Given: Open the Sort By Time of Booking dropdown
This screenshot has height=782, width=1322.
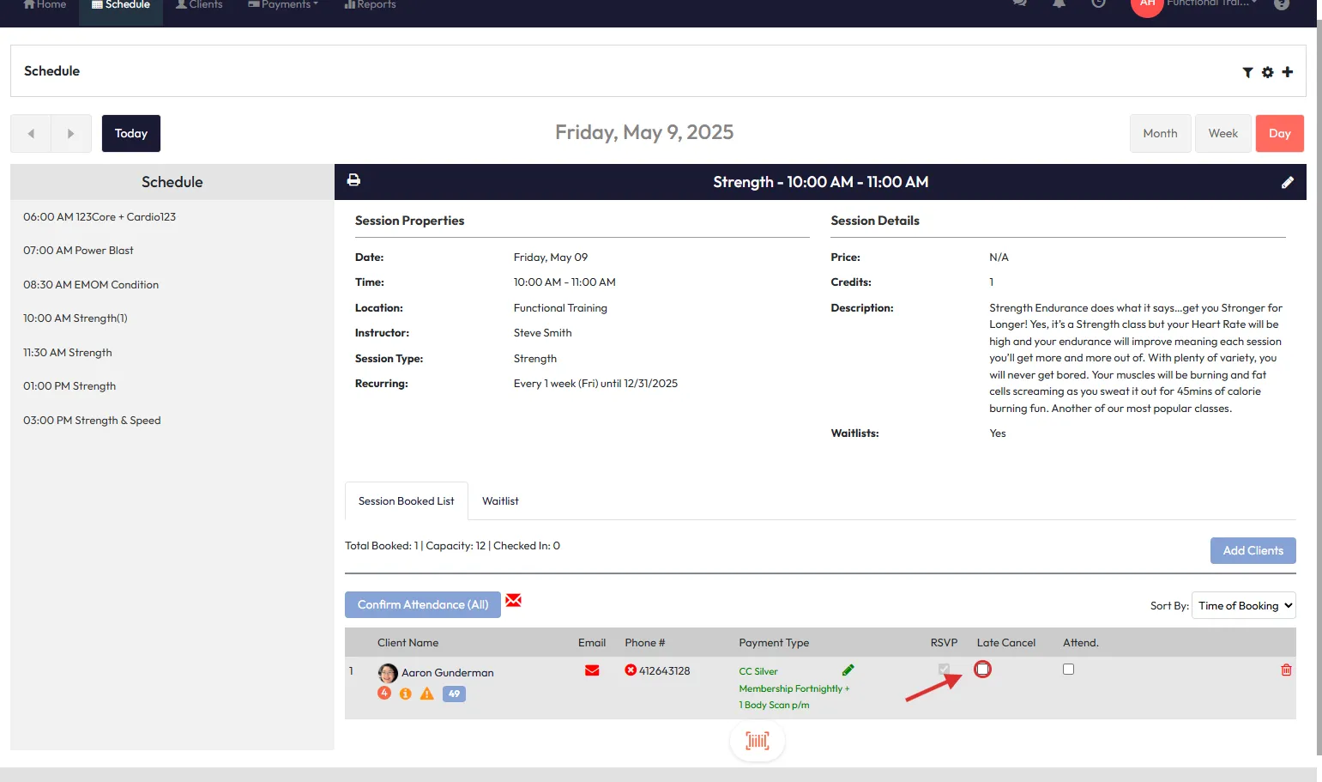Looking at the screenshot, I should coord(1243,605).
